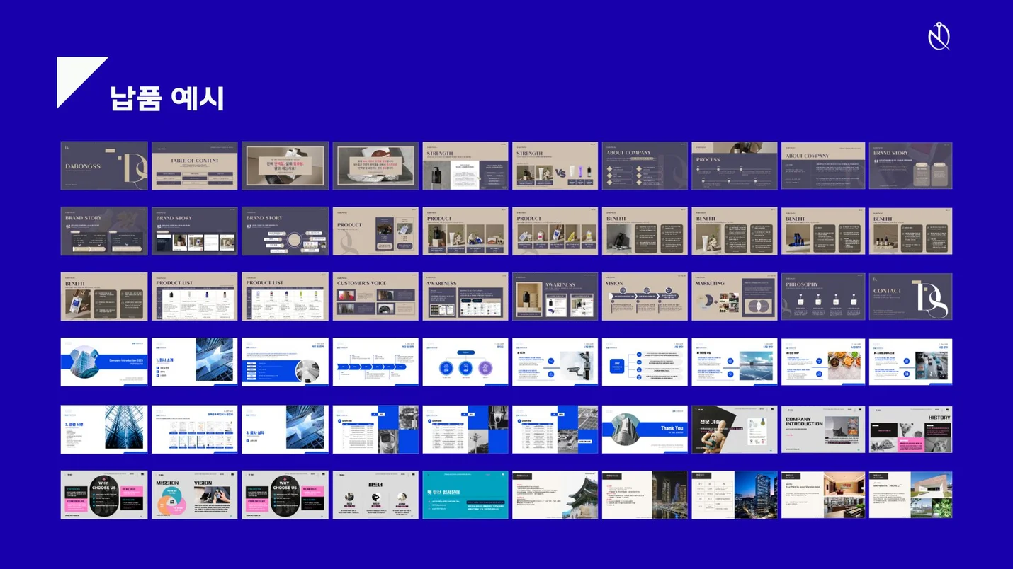
Task: Open the MISSION VISION slide thumbnail
Action: [194, 495]
